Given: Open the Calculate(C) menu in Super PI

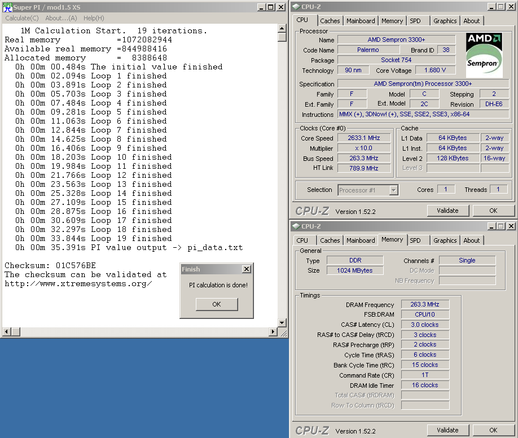Looking at the screenshot, I should point(22,18).
